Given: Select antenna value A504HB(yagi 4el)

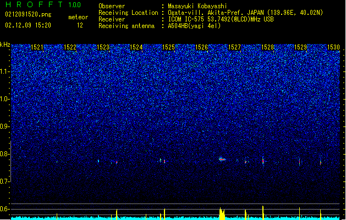Looking at the screenshot, I should 194,26.
